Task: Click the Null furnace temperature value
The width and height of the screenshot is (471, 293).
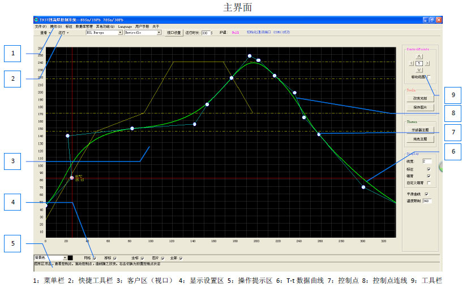Action: pyautogui.click(x=235, y=33)
